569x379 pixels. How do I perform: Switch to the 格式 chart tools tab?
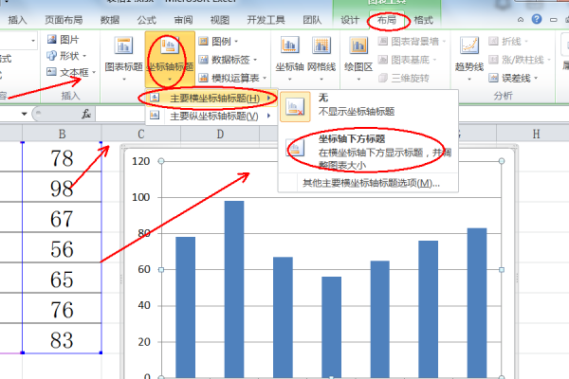pyautogui.click(x=424, y=20)
